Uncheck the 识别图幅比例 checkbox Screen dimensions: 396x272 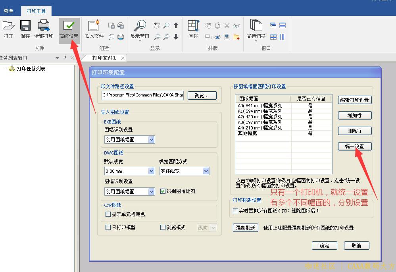point(163,191)
